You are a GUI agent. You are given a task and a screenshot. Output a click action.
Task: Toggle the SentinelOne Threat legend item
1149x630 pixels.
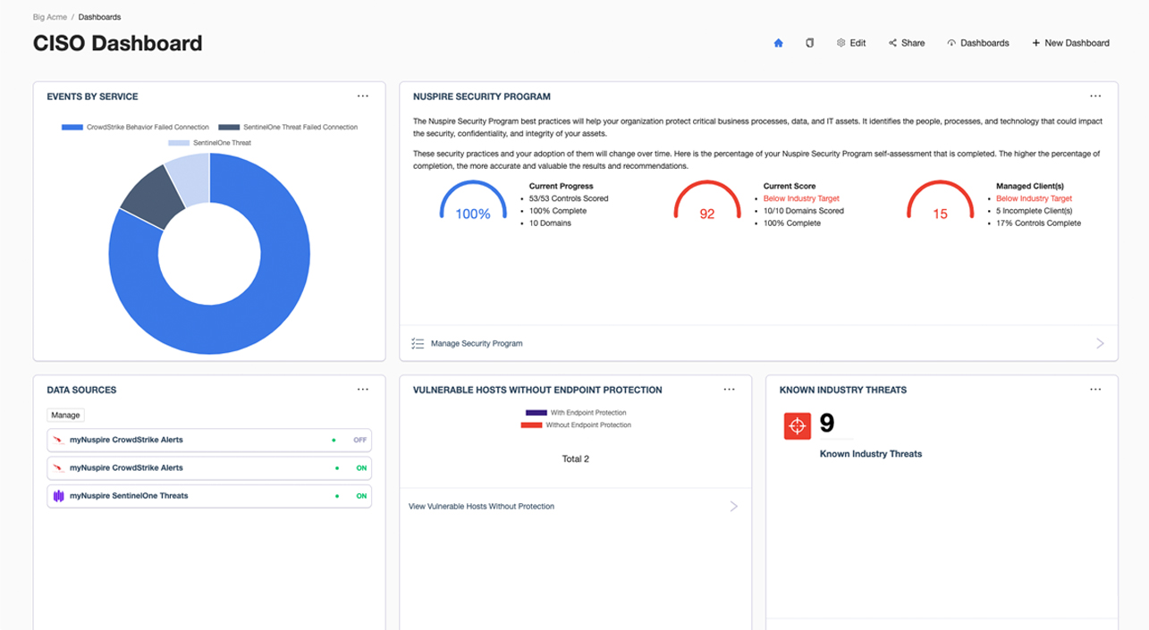210,142
